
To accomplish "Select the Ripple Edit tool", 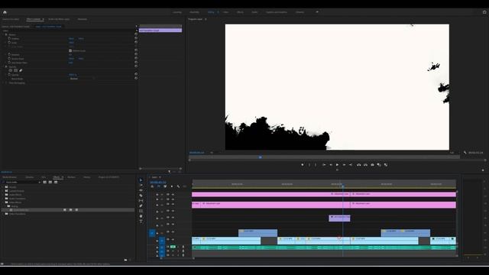I will (x=141, y=190).
